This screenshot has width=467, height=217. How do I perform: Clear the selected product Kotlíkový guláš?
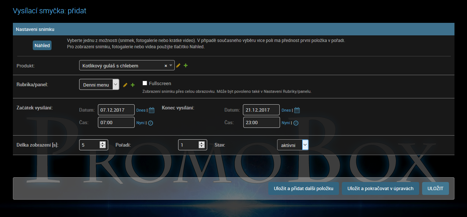pyautogui.click(x=166, y=66)
